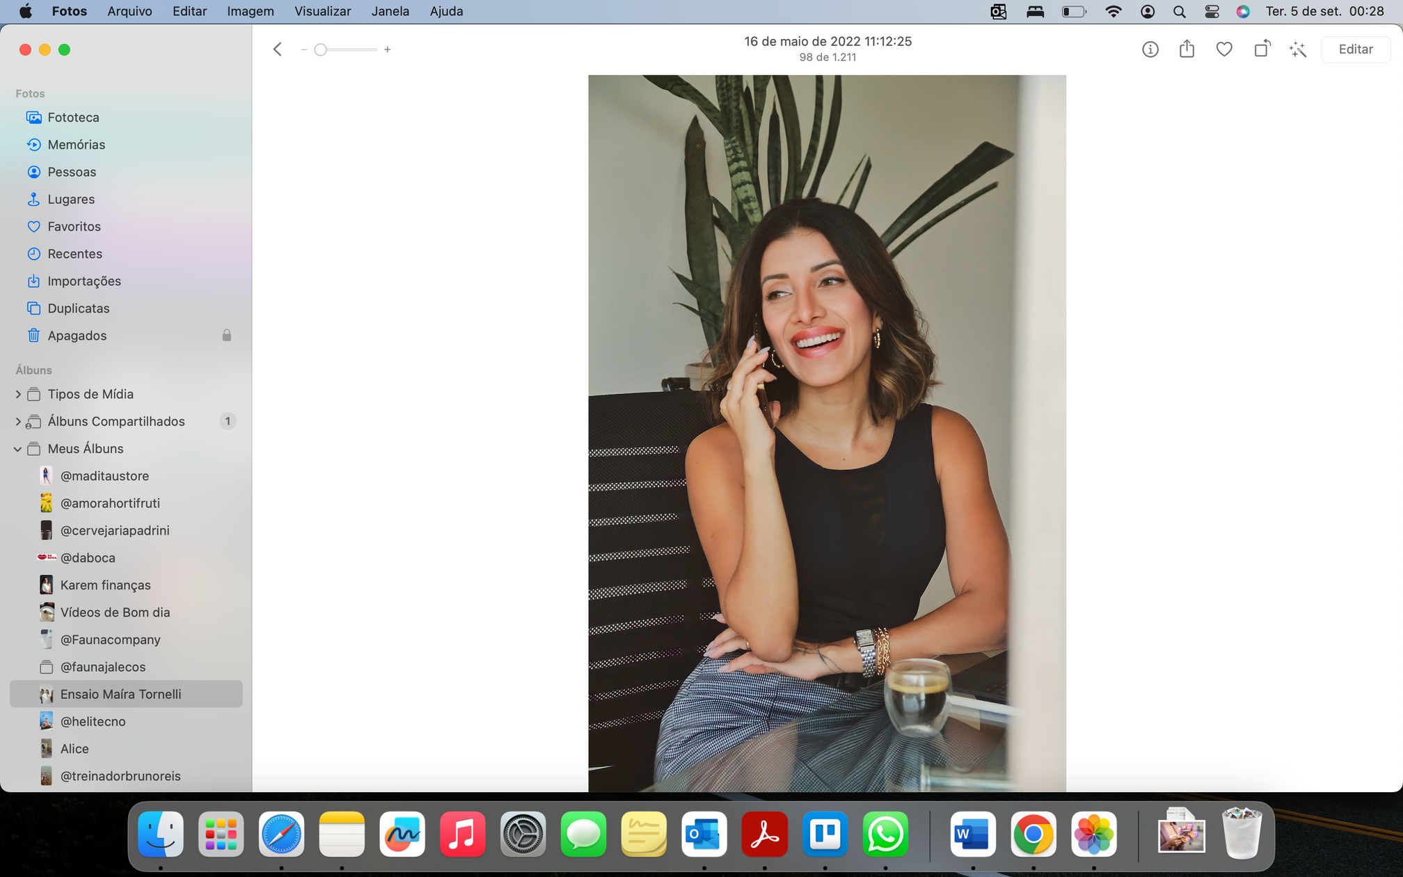Open the @amorahortifruti album
Viewport: 1403px width, 877px height.
126,503
